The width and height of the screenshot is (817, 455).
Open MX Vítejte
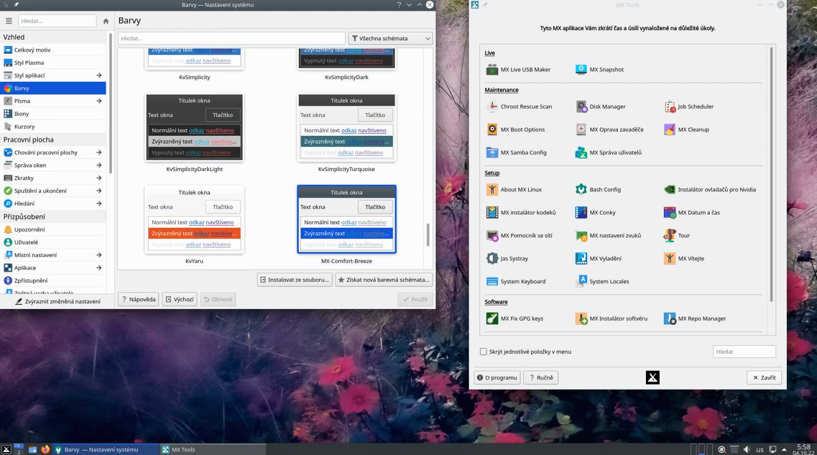[684, 258]
